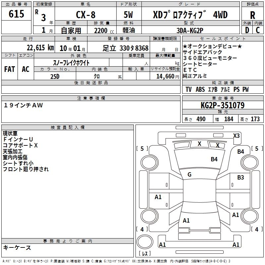Select exterior color スノーフレイクホワイト
The height and width of the screenshot is (265, 265).
[72, 62]
